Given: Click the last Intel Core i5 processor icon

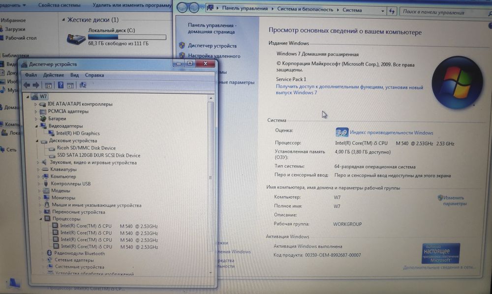Looking at the screenshot, I should tap(56, 247).
